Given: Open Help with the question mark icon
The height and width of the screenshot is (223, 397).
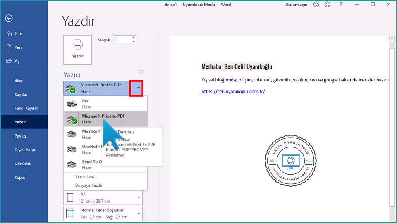Looking at the screenshot, I should [341, 4].
